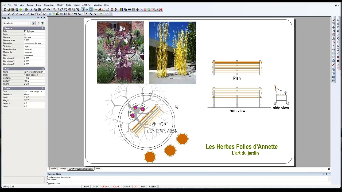Open the Dimensions menu

pyautogui.click(x=49, y=5)
